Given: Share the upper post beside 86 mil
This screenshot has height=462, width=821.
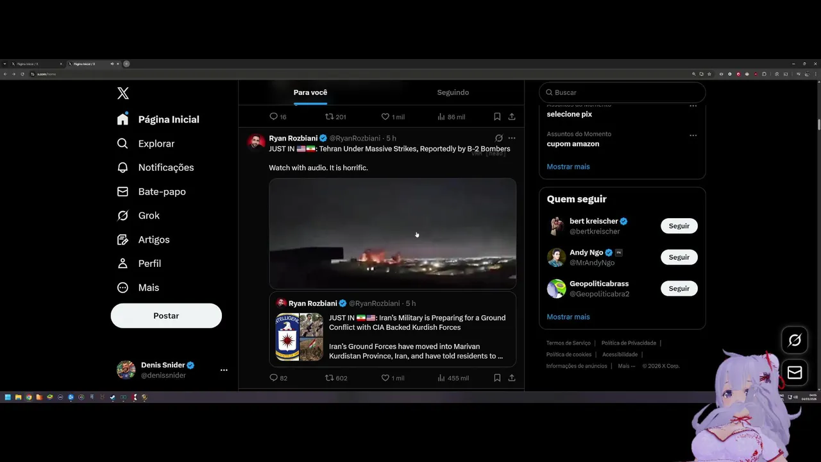Looking at the screenshot, I should [x=512, y=117].
